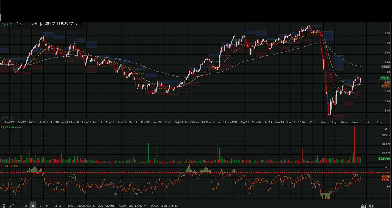Image resolution: width=392 pixels, height=208 pixels.
Task: Close the Volume indicator panel
Action: [386, 128]
